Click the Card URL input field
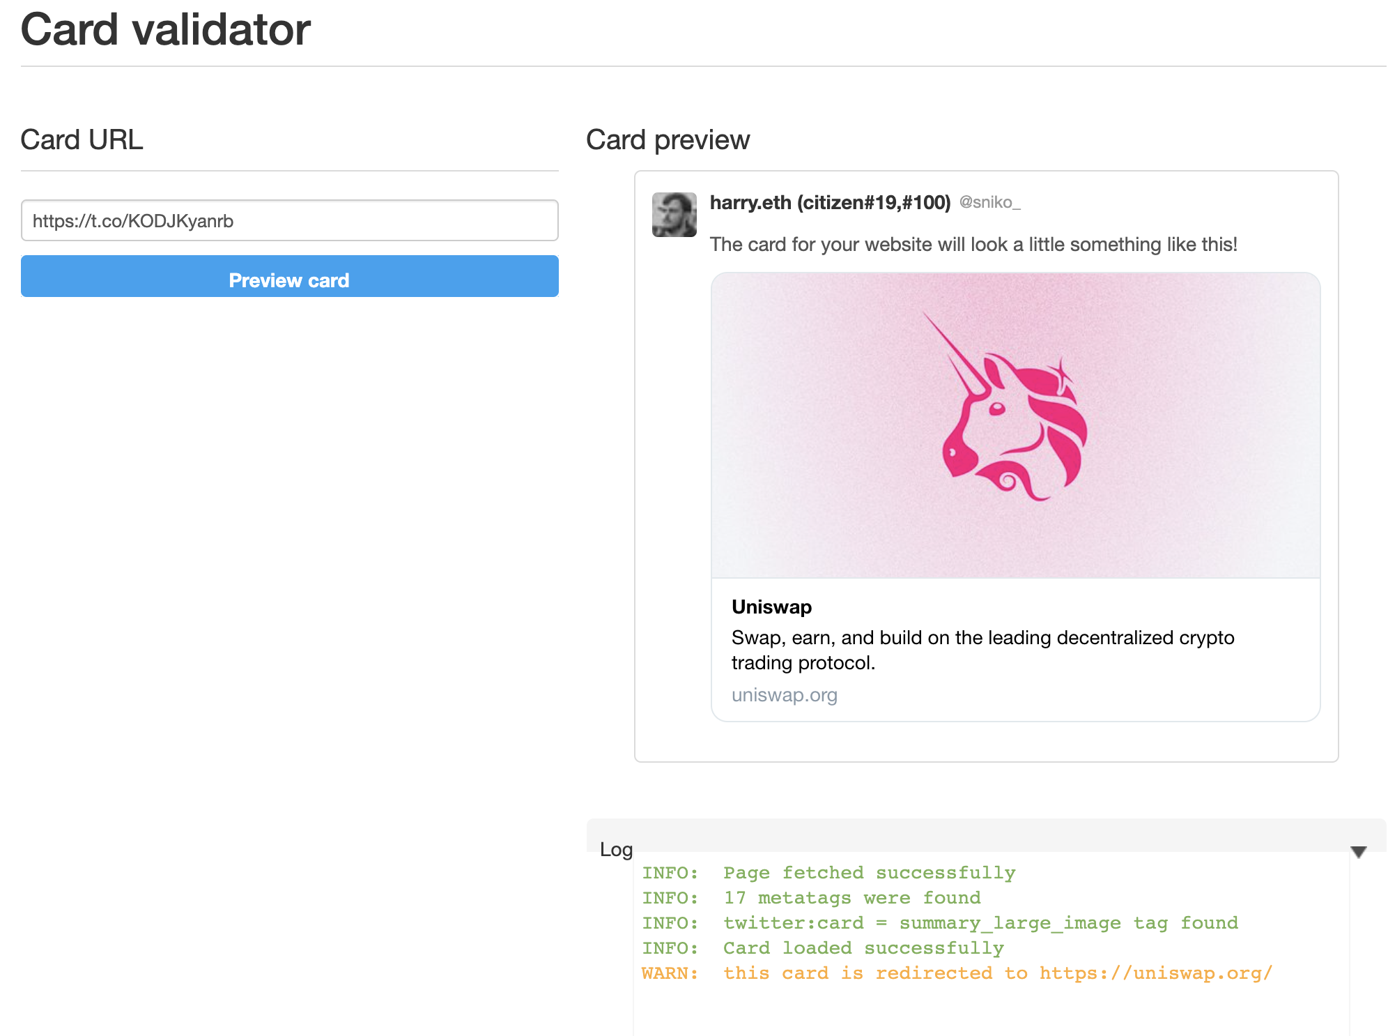Screen dimensions: 1388x1036 (x=289, y=220)
